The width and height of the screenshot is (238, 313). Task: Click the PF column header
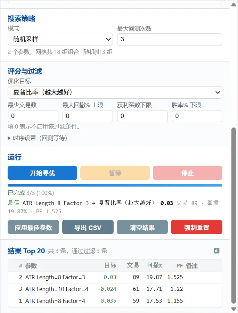[x=180, y=266]
